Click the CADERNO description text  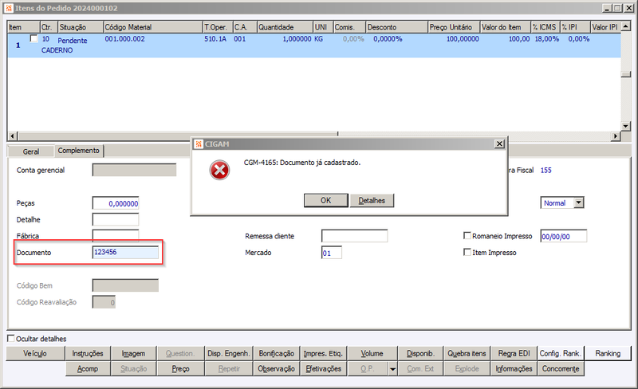pos(57,50)
